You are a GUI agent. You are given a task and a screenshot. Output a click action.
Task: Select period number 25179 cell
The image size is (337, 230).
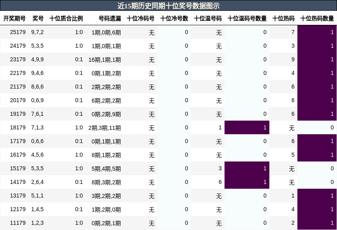click(x=18, y=32)
